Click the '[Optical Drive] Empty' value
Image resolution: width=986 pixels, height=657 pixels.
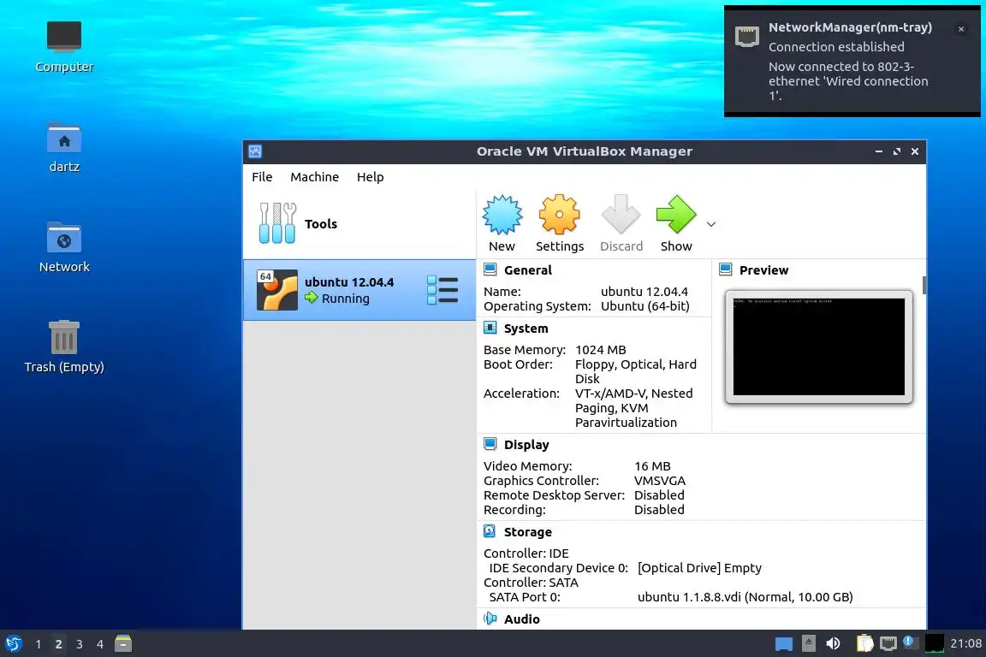coord(699,568)
